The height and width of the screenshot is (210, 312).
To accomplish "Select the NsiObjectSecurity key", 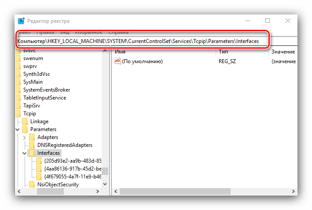I will [58, 185].
